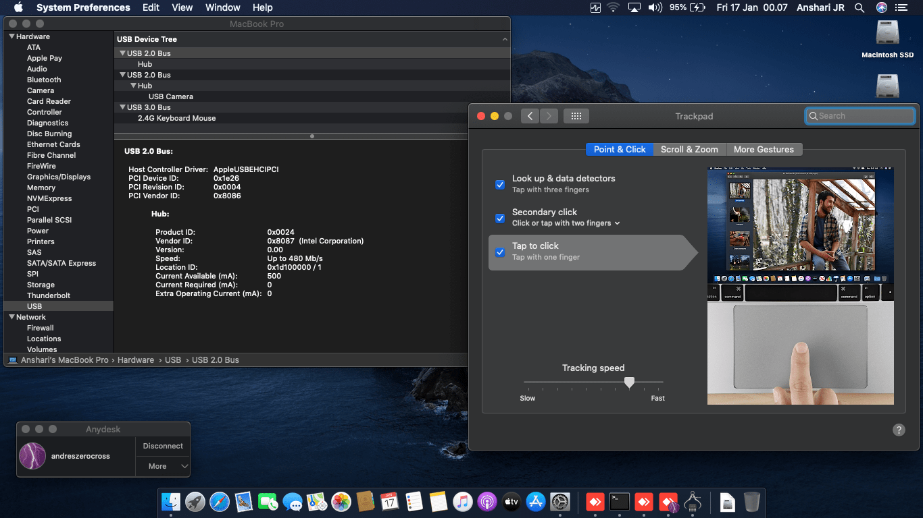Toggle the Secondary click checkbox
This screenshot has width=923, height=518.
500,218
